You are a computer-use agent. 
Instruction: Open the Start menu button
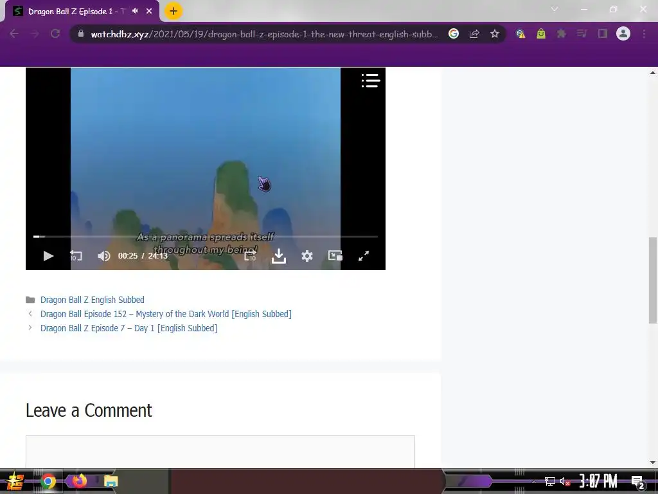15,481
